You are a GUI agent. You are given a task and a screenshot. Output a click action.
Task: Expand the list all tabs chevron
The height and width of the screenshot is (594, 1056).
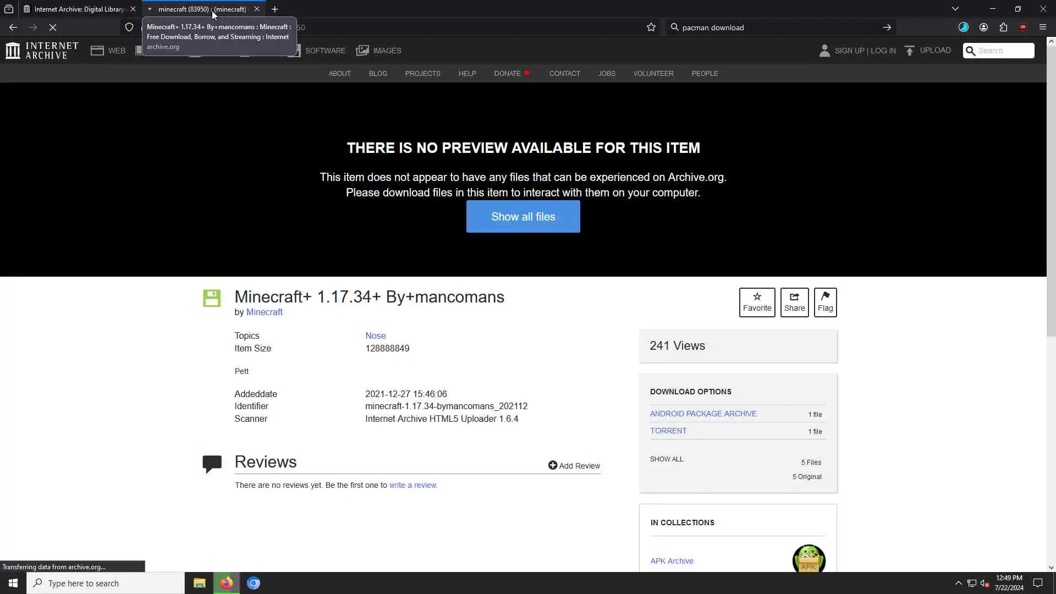[x=955, y=9]
